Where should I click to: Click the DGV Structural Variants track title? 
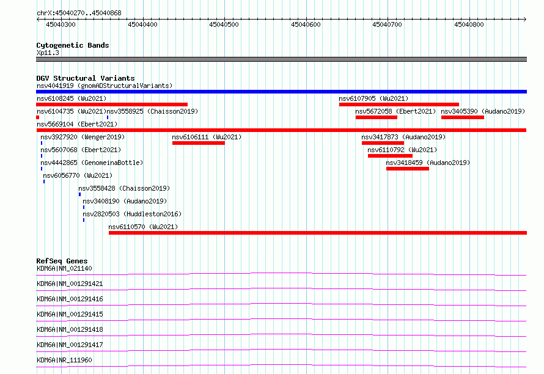pyautogui.click(x=86, y=78)
